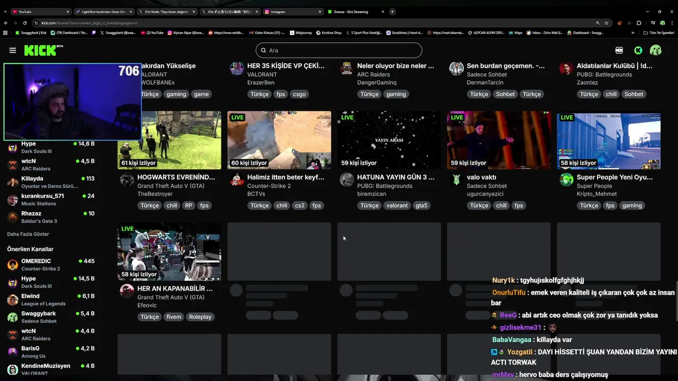Click ugurcanyazici channel avatar
This screenshot has height=381, width=678.
pos(456,180)
